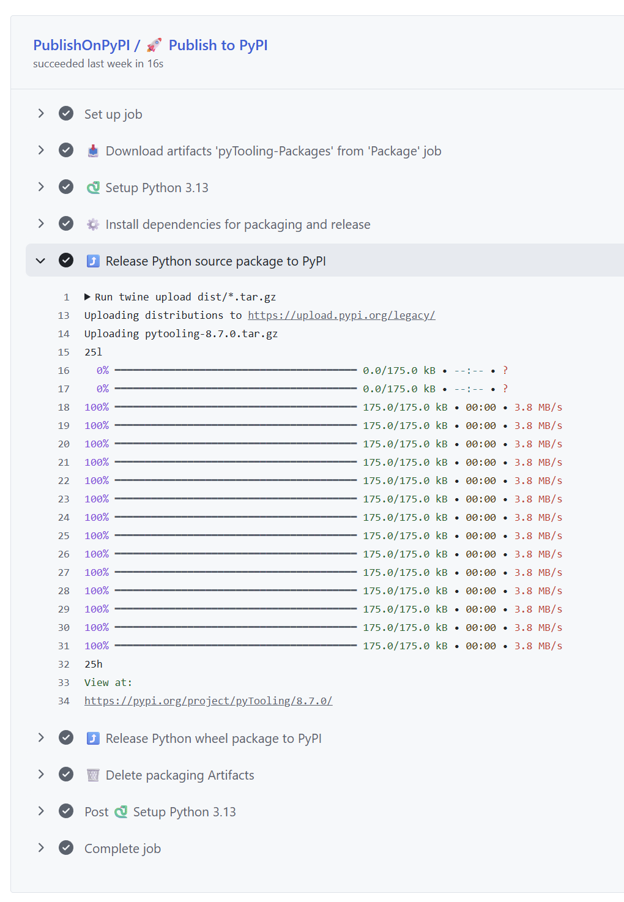Click the success checkmark beside Complete job
The image size is (624, 902).
click(x=66, y=848)
